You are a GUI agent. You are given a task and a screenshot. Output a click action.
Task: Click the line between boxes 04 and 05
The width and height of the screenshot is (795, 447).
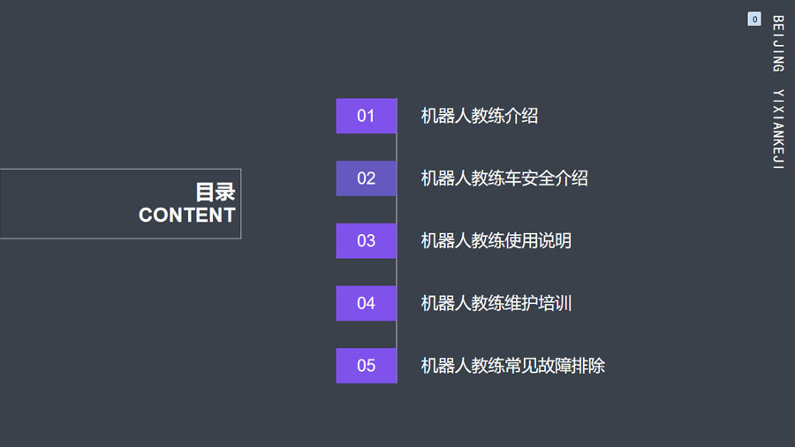(396, 335)
